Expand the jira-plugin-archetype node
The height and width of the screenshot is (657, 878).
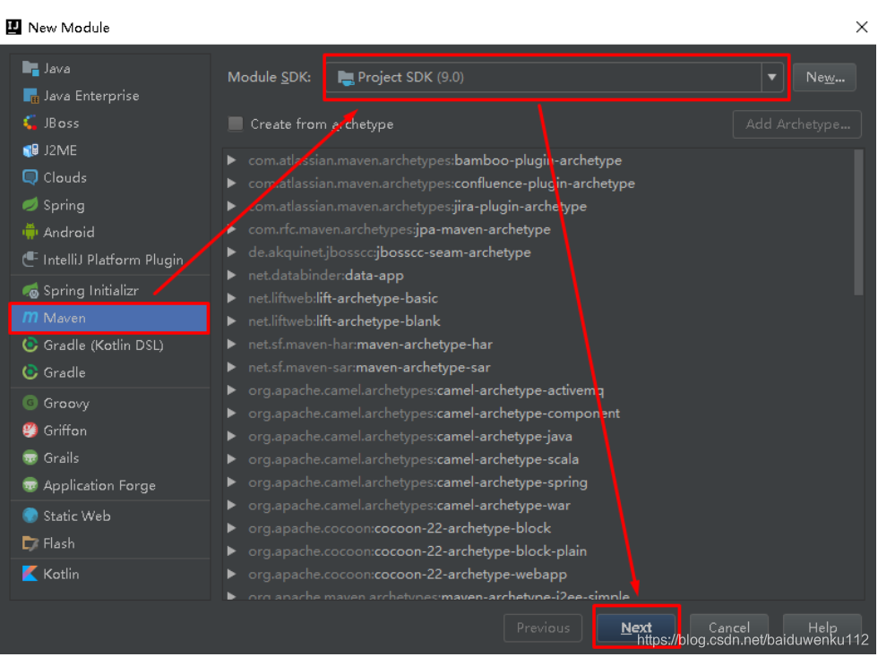point(231,207)
